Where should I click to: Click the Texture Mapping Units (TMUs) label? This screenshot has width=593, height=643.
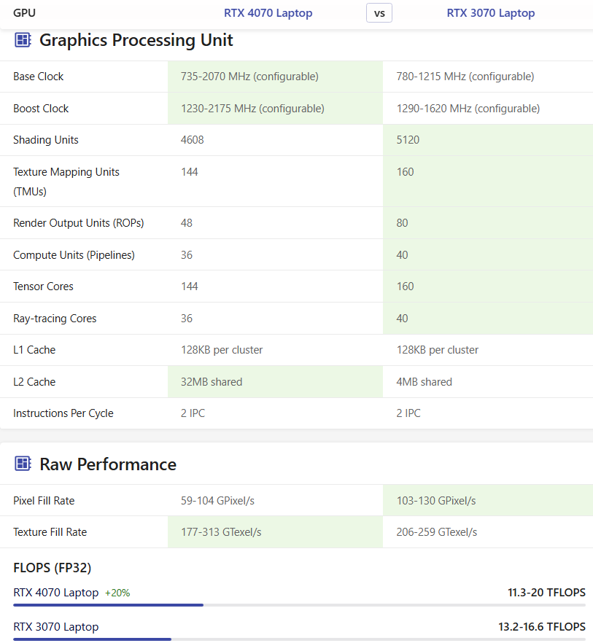point(66,182)
